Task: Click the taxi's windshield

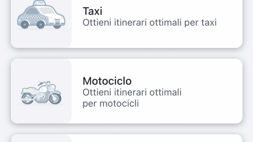Action: coord(47,10)
